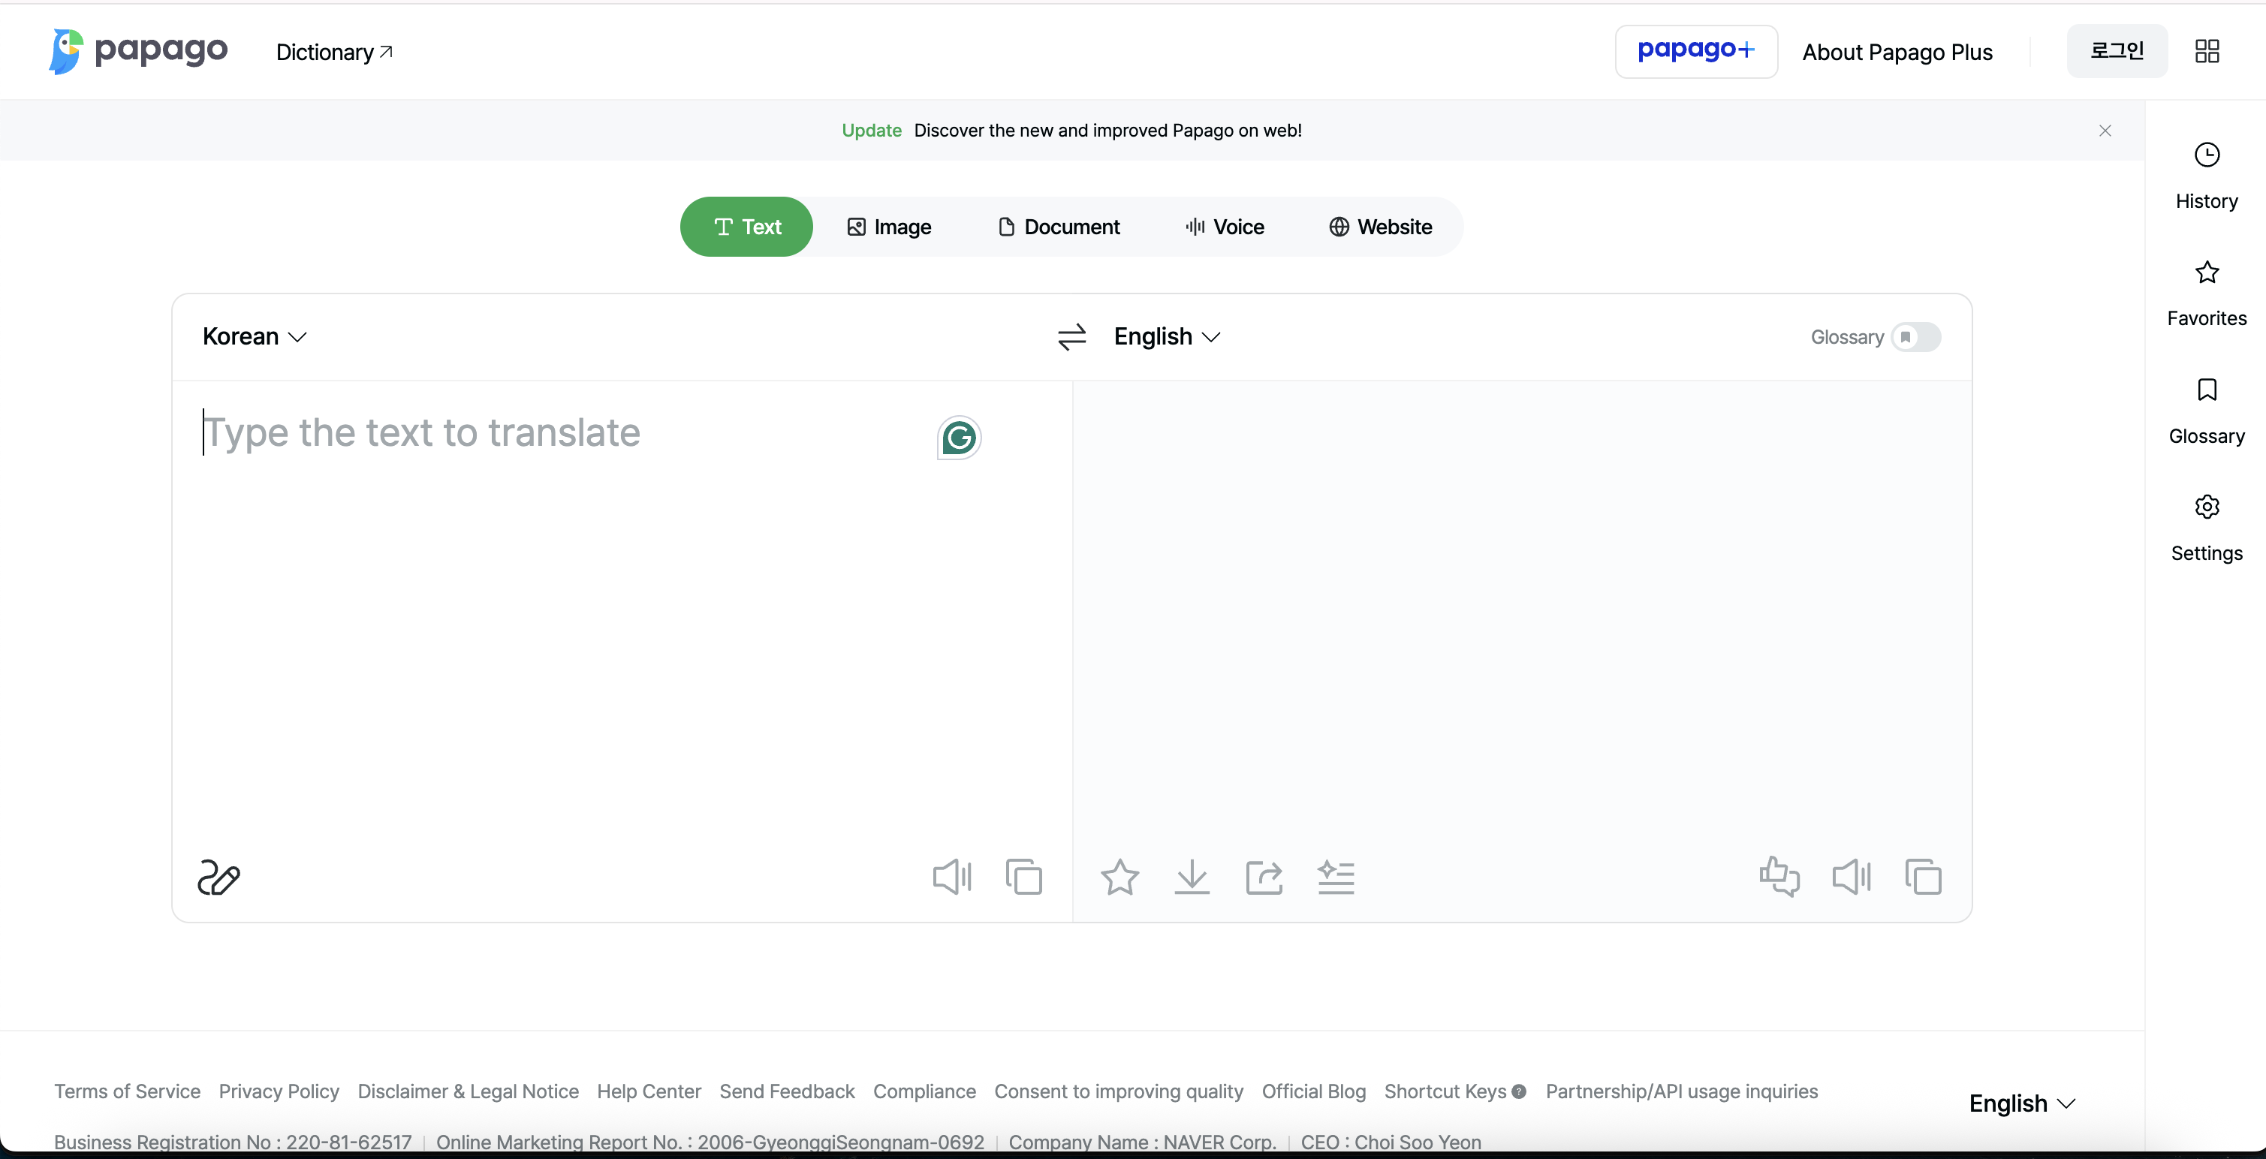This screenshot has width=2266, height=1159.
Task: Select the Text tab
Action: pos(747,227)
